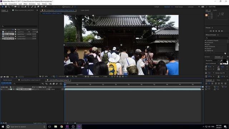This screenshot has width=229, height=129.
Task: Expand the CINEMA 4D effects category
Action: pyautogui.click(x=205, y=51)
